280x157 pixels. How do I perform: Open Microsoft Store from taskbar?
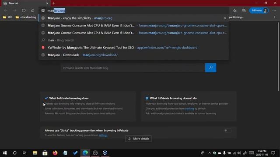(x=45, y=153)
